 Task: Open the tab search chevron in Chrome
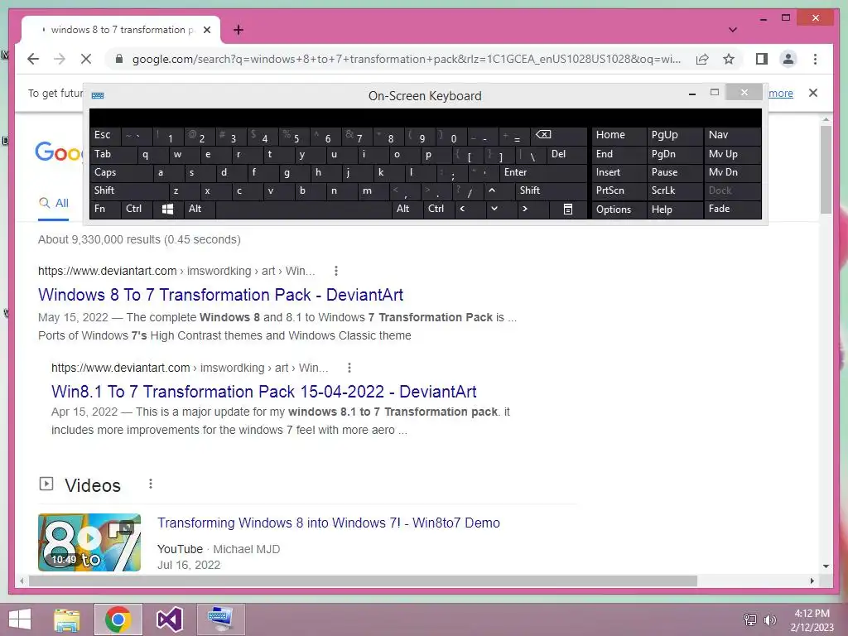733,30
